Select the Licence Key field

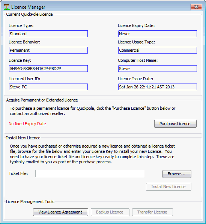(x=48, y=69)
